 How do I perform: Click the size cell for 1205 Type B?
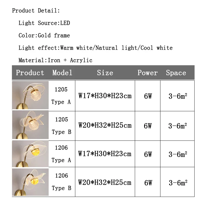tap(105, 125)
